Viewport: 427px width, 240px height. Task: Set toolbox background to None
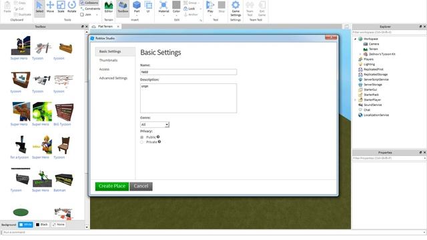[58, 225]
